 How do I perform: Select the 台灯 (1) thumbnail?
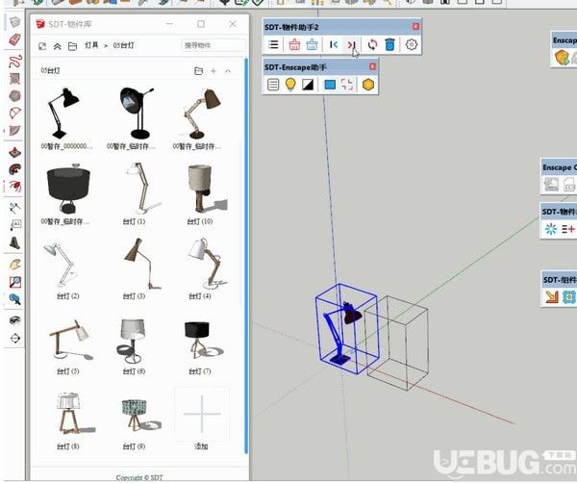(141, 189)
